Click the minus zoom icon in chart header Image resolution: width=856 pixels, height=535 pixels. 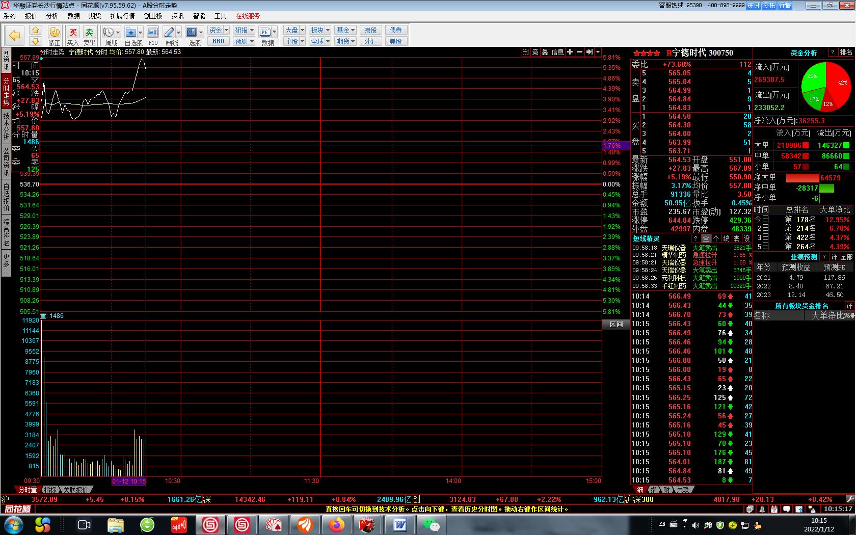click(579, 52)
